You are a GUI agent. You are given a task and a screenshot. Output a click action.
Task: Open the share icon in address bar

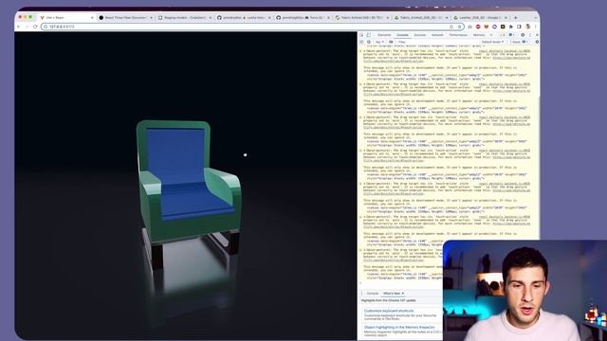point(451,27)
